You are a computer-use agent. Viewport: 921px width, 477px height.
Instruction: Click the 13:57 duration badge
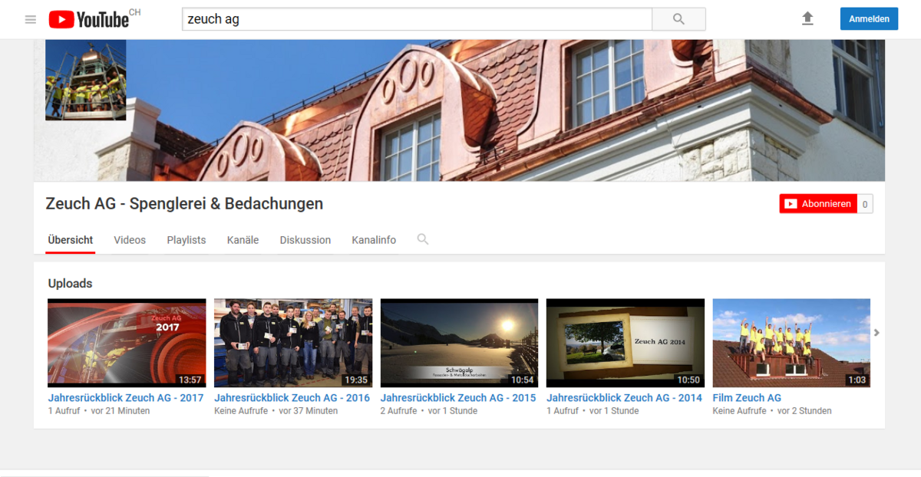[x=190, y=380]
